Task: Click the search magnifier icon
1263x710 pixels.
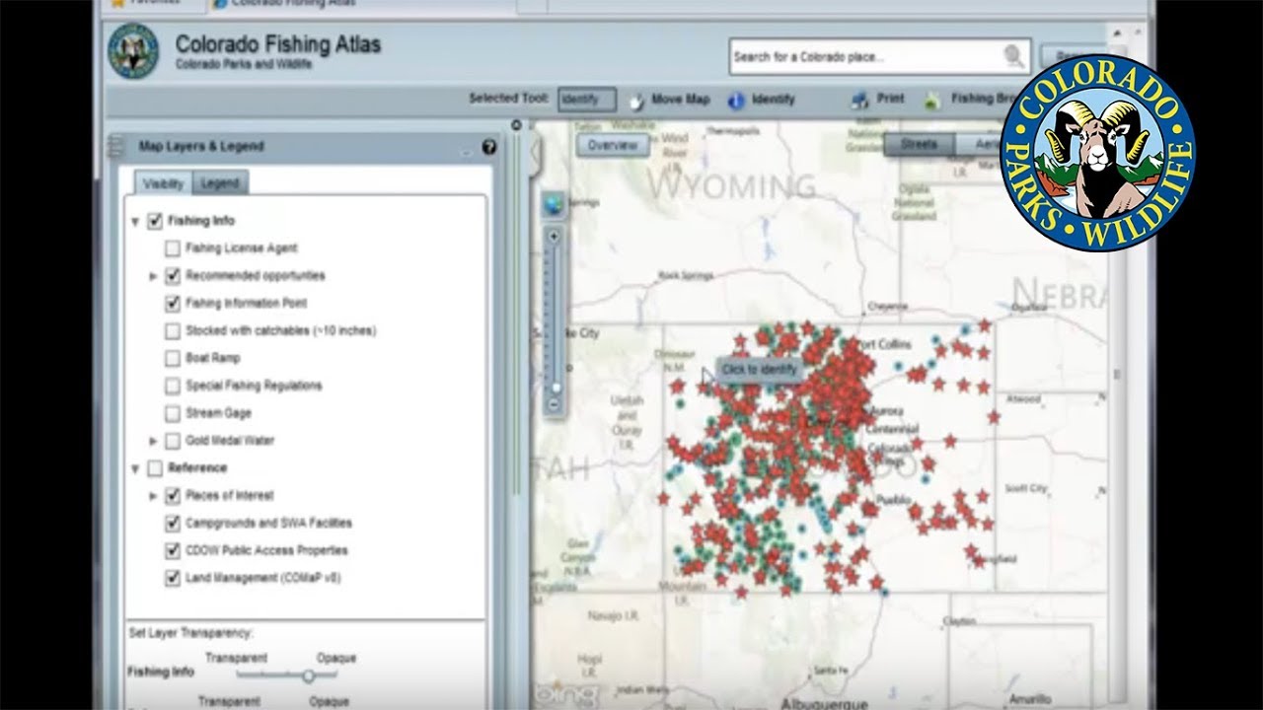Action: coord(1013,56)
